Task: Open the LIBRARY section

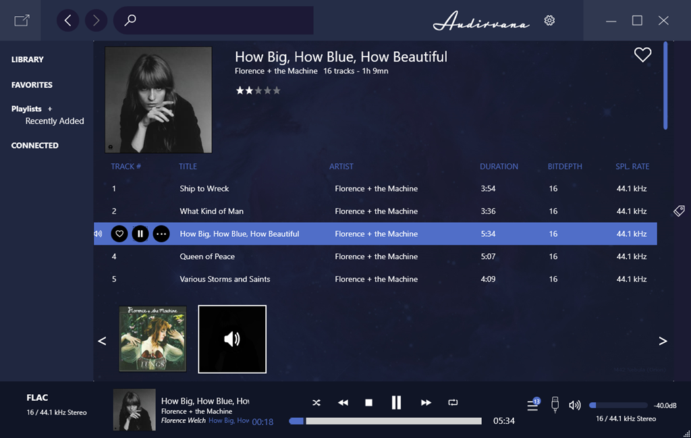Action: click(x=28, y=59)
